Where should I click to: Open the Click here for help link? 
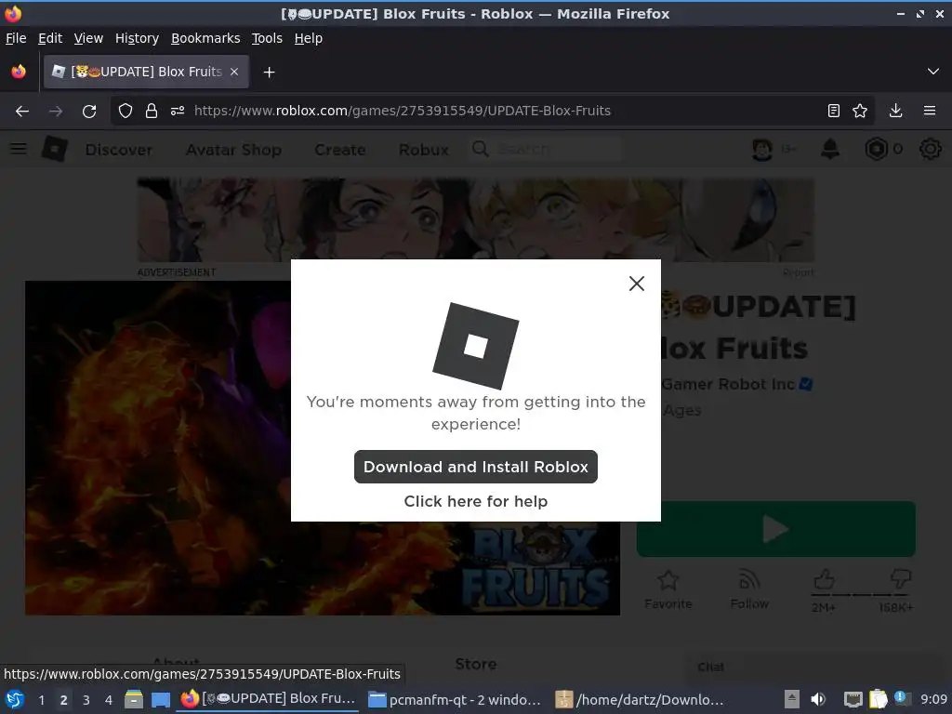[475, 501]
